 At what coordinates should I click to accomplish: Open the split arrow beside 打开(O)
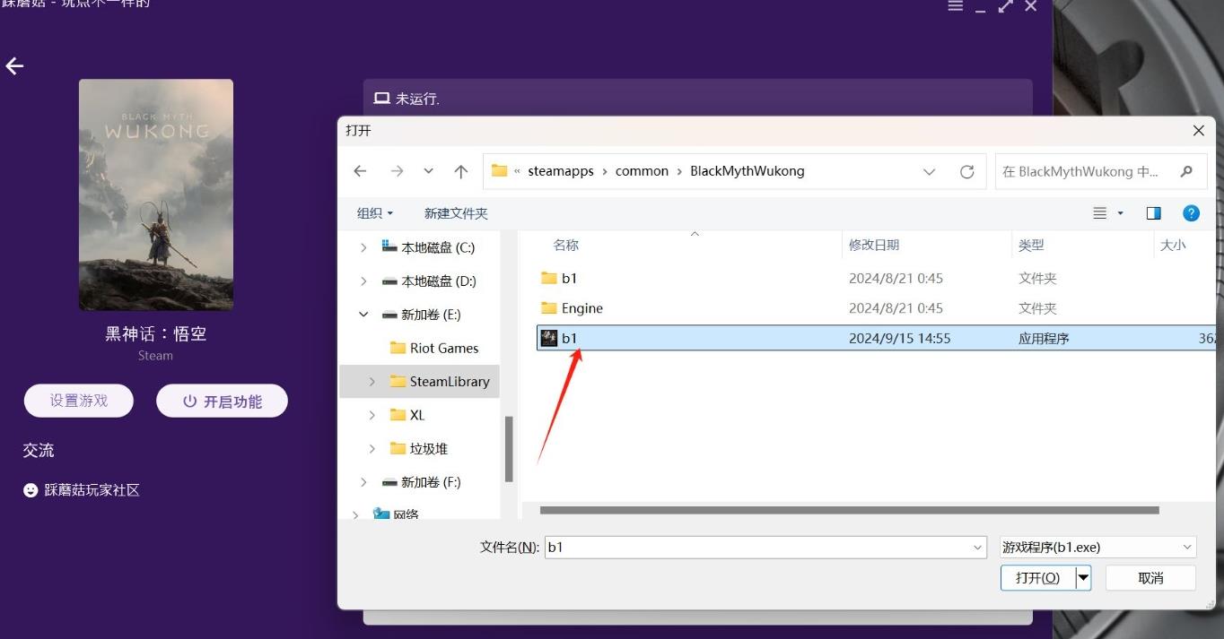1083,578
